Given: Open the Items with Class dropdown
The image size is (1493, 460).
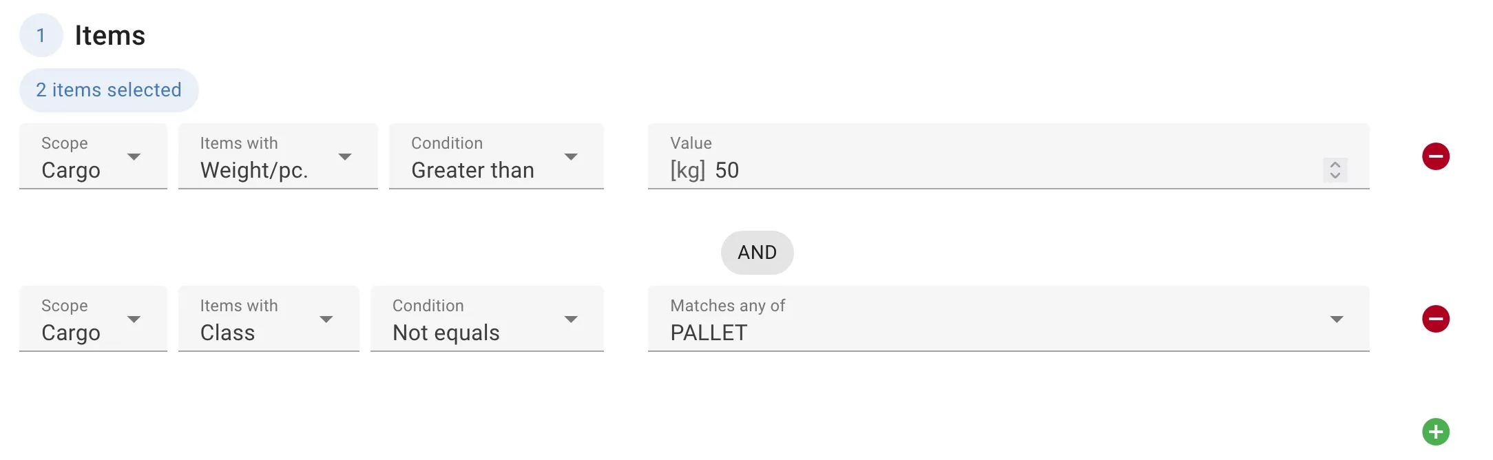Looking at the screenshot, I should pyautogui.click(x=269, y=319).
